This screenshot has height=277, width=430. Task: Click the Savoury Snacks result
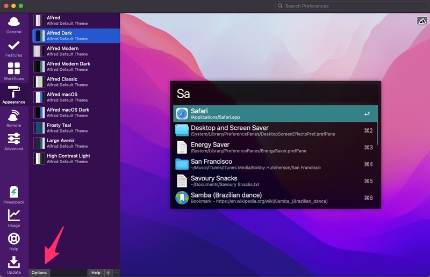[x=275, y=181]
